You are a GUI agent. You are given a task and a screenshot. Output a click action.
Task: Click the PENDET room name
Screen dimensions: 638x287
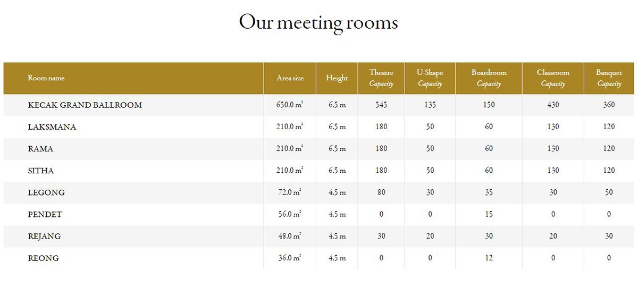pos(45,215)
